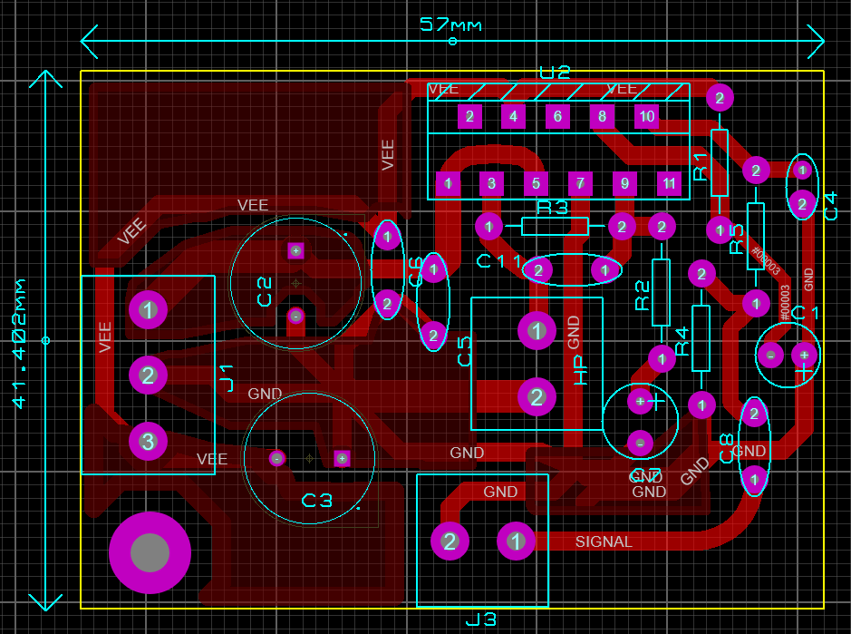
Task: Click pad 2 of capacitor C5
Action: (433, 336)
